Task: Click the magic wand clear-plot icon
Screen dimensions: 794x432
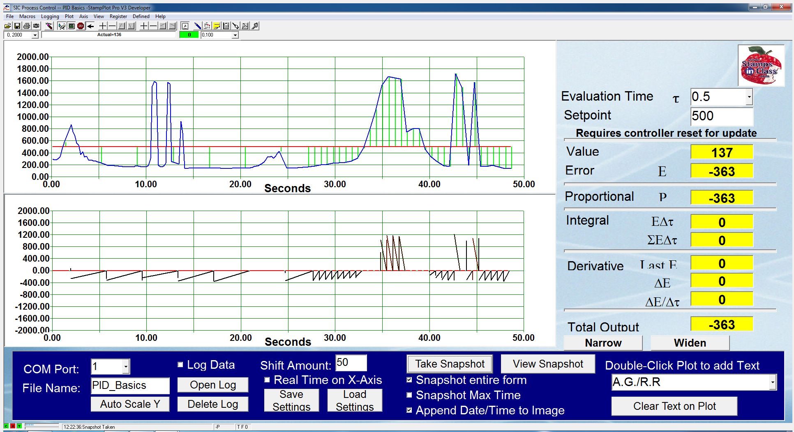Action: point(49,26)
